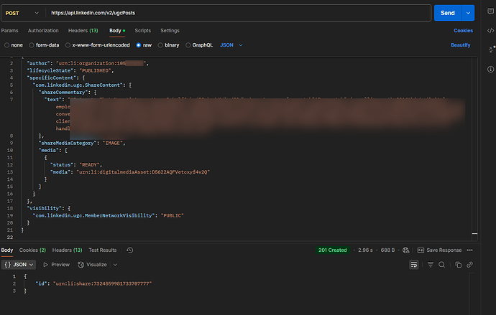This screenshot has width=496, height=315.
Task: Open the Visualize response view
Action: point(92,265)
